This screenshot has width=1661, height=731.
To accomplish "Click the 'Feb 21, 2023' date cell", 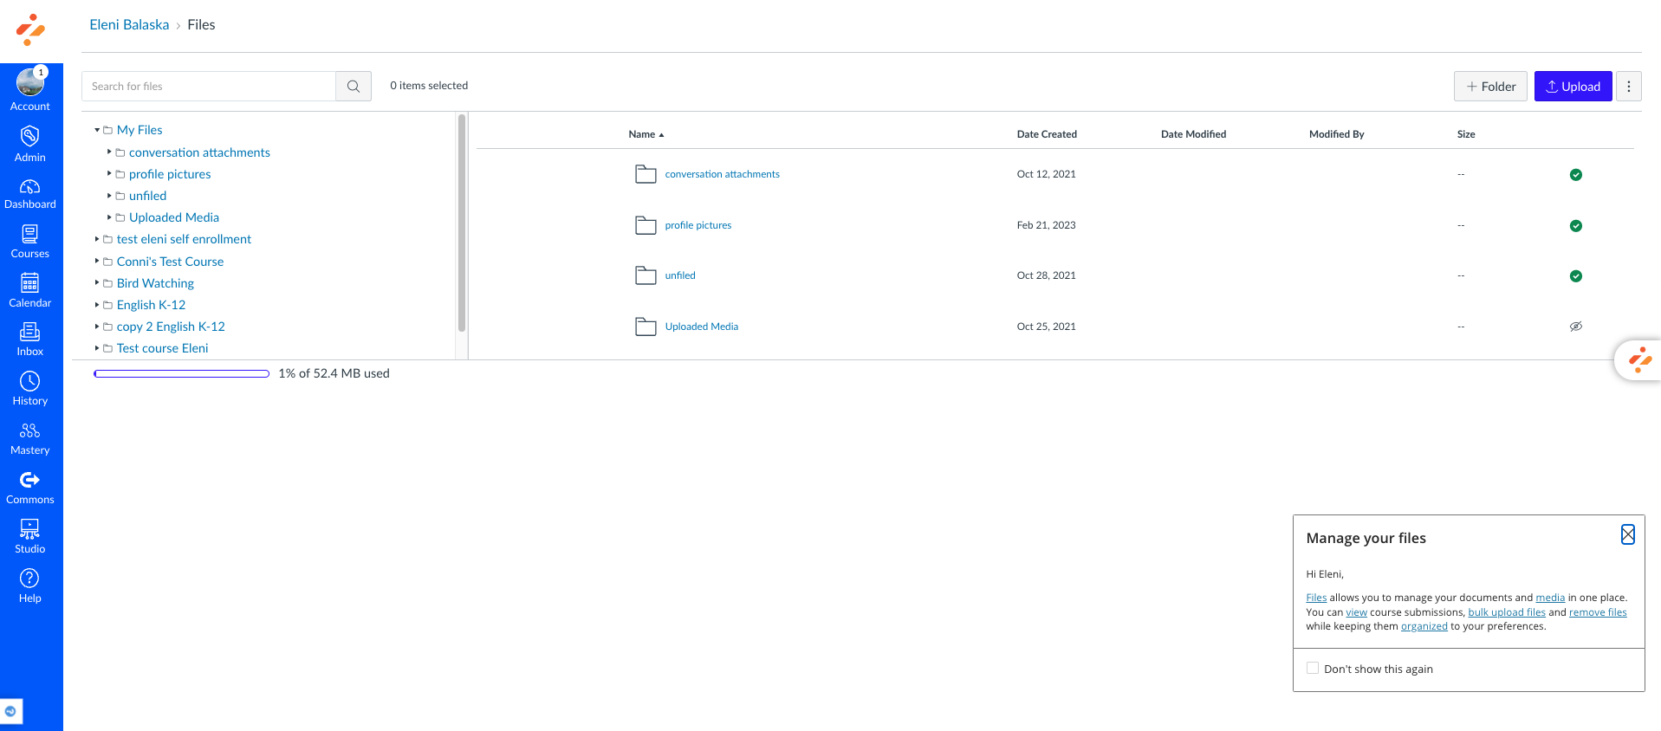I will click(x=1047, y=225).
